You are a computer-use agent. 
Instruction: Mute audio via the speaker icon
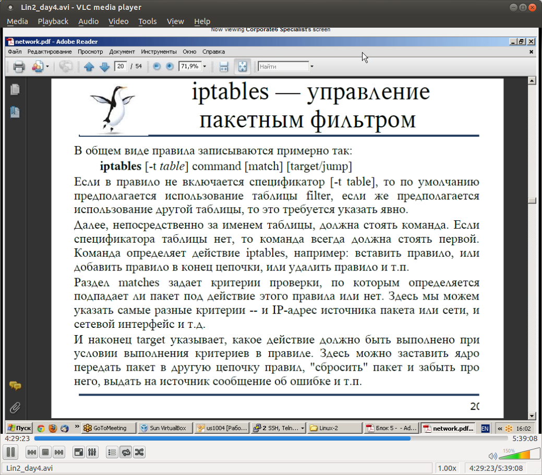(493, 456)
